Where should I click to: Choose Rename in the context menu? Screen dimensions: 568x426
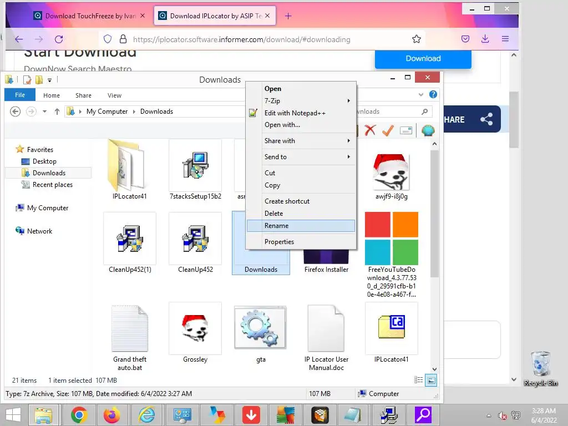301,226
